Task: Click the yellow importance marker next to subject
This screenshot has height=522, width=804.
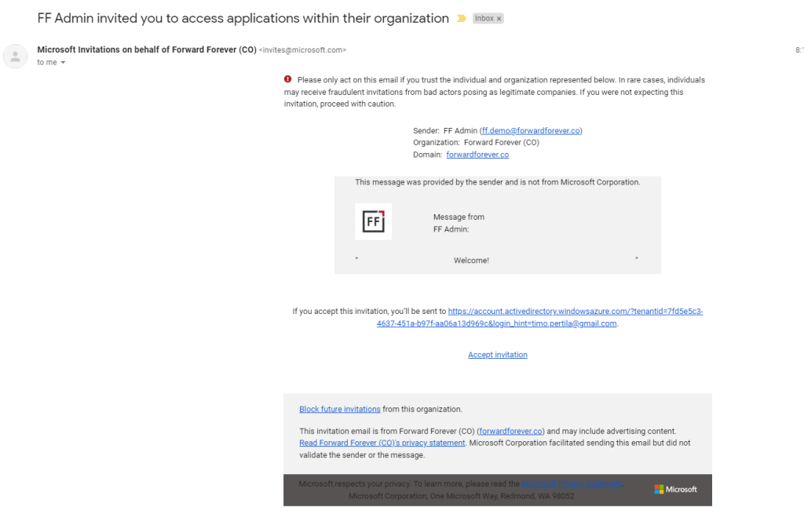Action: (x=461, y=18)
